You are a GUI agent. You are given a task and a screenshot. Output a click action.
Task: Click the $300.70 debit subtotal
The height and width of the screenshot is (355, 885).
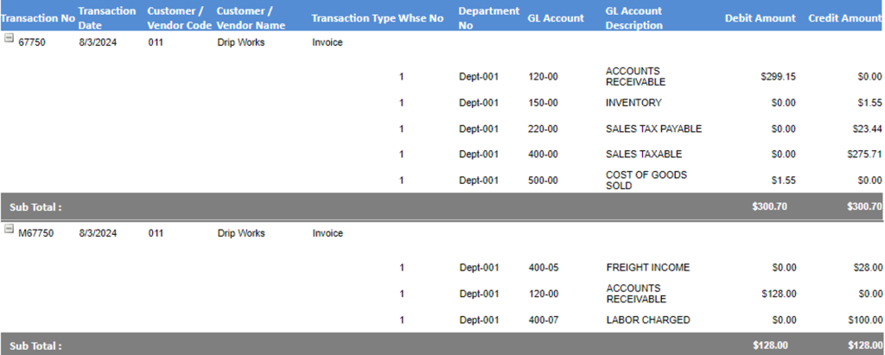pyautogui.click(x=769, y=206)
